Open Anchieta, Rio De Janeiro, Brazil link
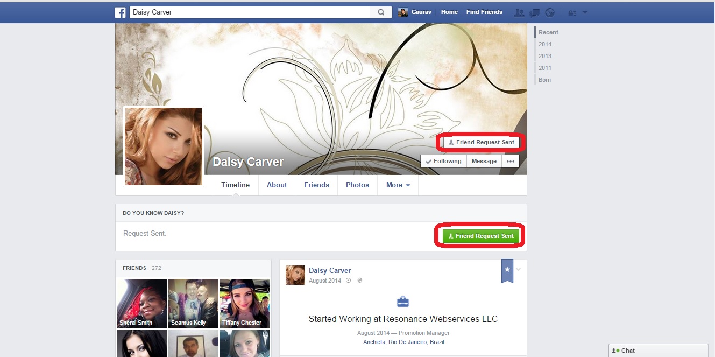715x357 pixels. [x=403, y=342]
